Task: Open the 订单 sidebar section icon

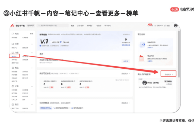Action: pyautogui.click(x=13, y=86)
